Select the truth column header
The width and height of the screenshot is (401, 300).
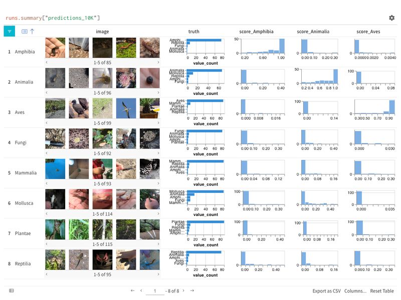click(x=193, y=31)
